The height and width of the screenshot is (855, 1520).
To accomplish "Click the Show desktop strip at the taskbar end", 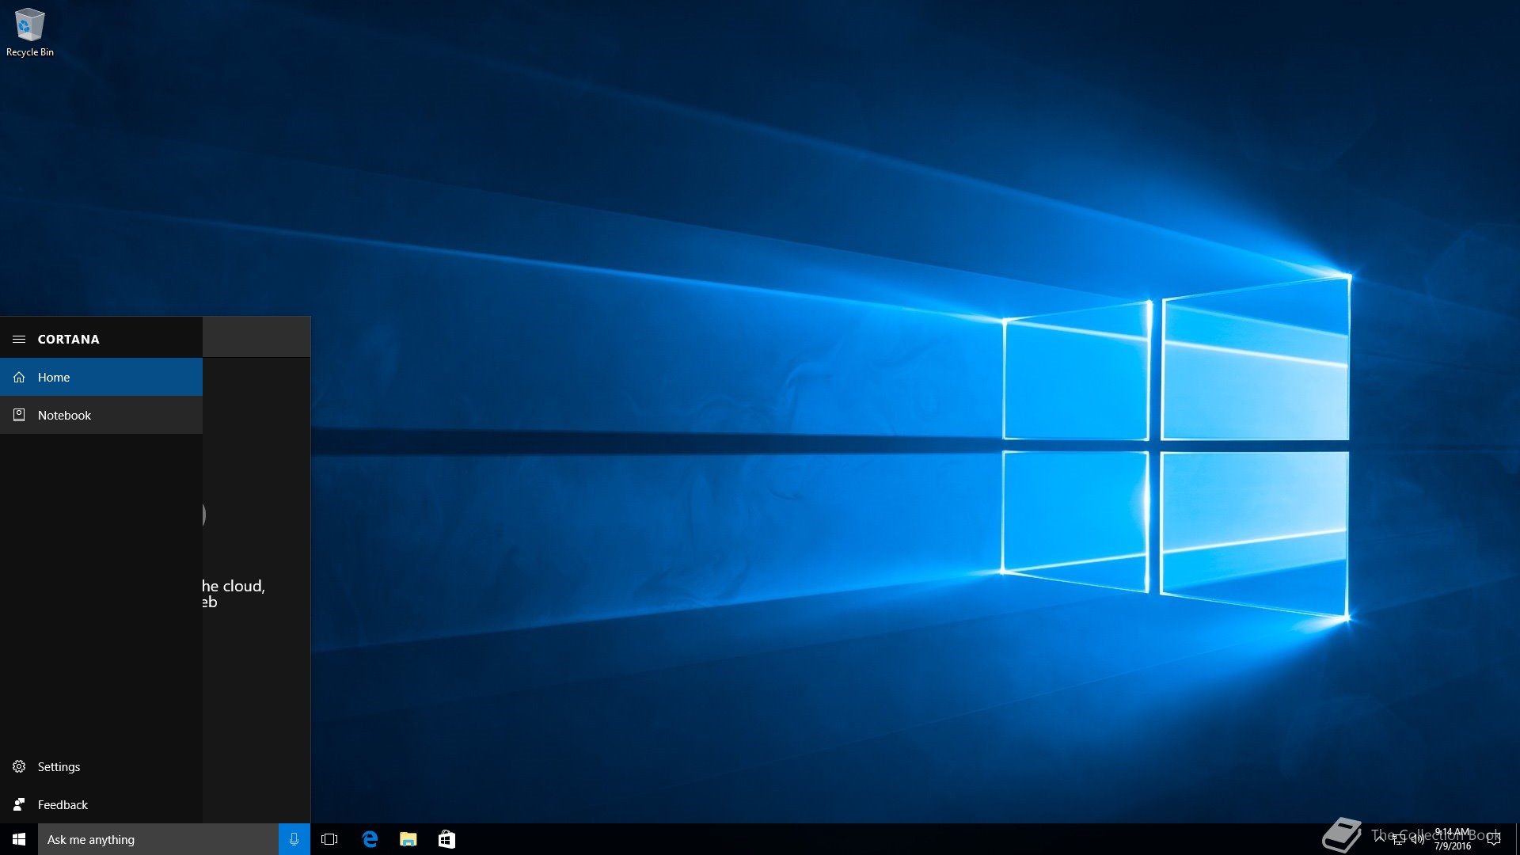I will click(x=1517, y=839).
